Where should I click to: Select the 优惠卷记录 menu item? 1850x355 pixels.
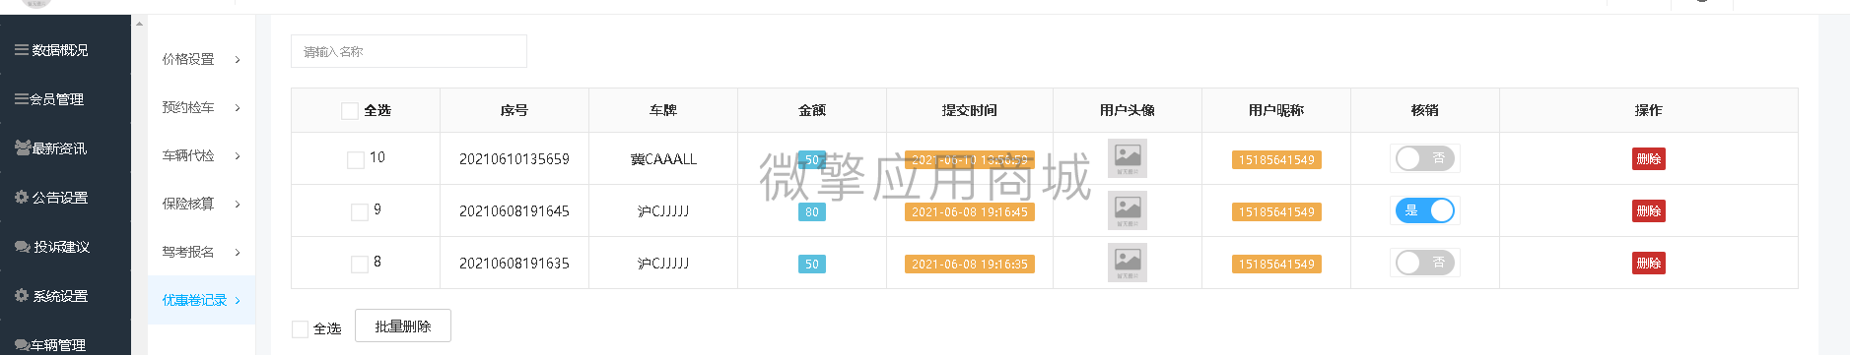click(202, 300)
